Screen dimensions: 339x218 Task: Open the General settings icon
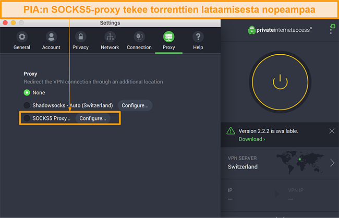[x=22, y=37]
